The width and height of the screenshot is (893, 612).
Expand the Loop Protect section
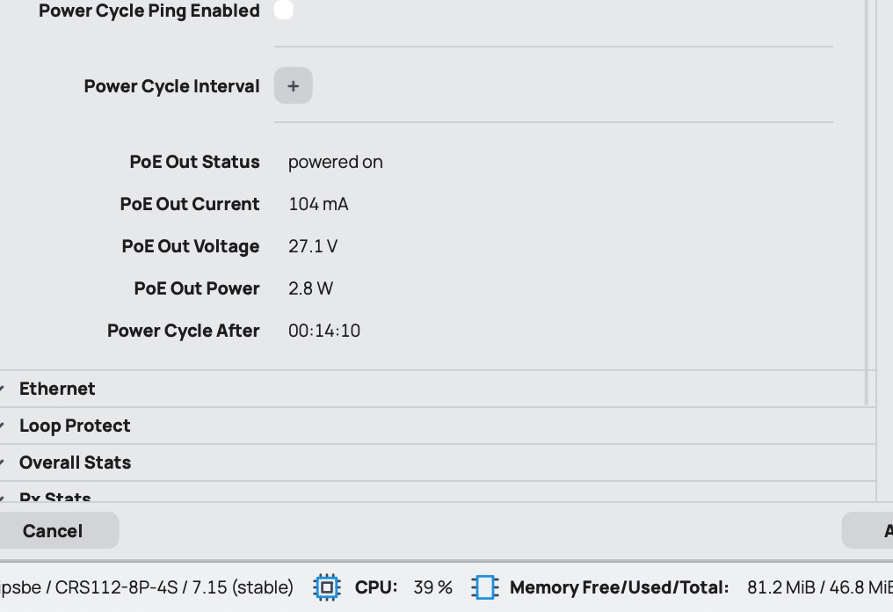click(x=75, y=426)
